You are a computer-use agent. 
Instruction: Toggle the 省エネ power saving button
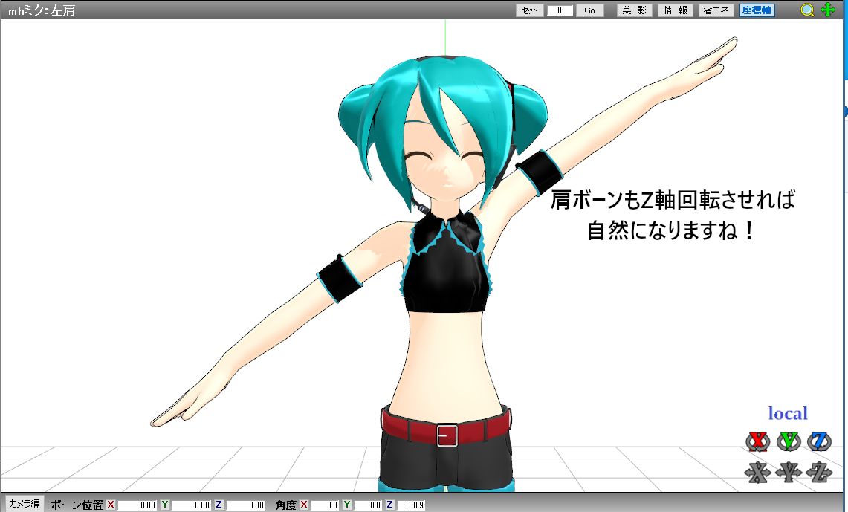716,10
